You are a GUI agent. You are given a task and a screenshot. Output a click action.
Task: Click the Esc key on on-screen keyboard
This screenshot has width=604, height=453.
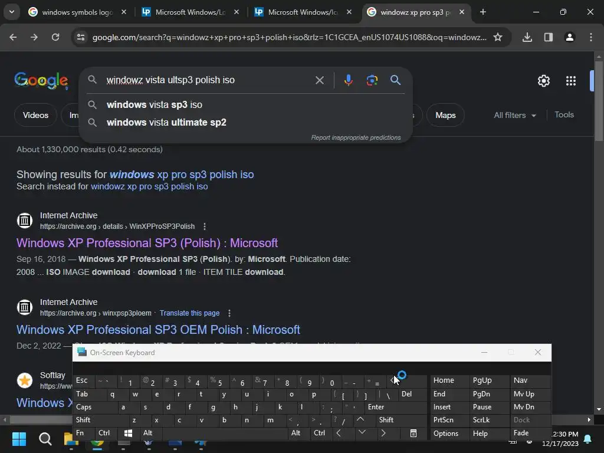(84, 380)
